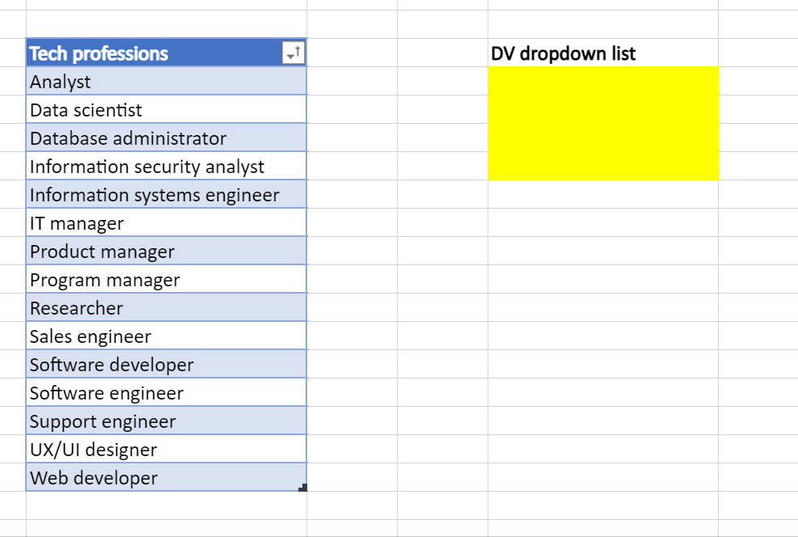Select the Analyst cell

(166, 82)
